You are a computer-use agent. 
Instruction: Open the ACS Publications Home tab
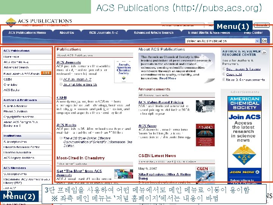click(27, 33)
